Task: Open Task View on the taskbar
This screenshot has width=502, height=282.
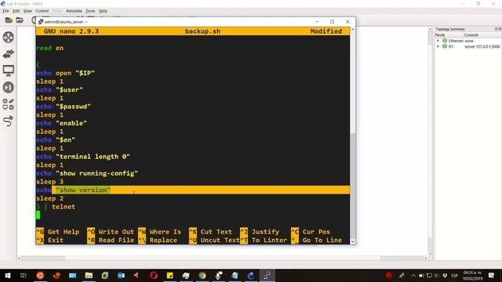Action: pos(24,275)
